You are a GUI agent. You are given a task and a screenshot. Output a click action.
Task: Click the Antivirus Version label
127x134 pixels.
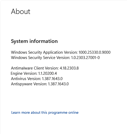tap(26, 79)
